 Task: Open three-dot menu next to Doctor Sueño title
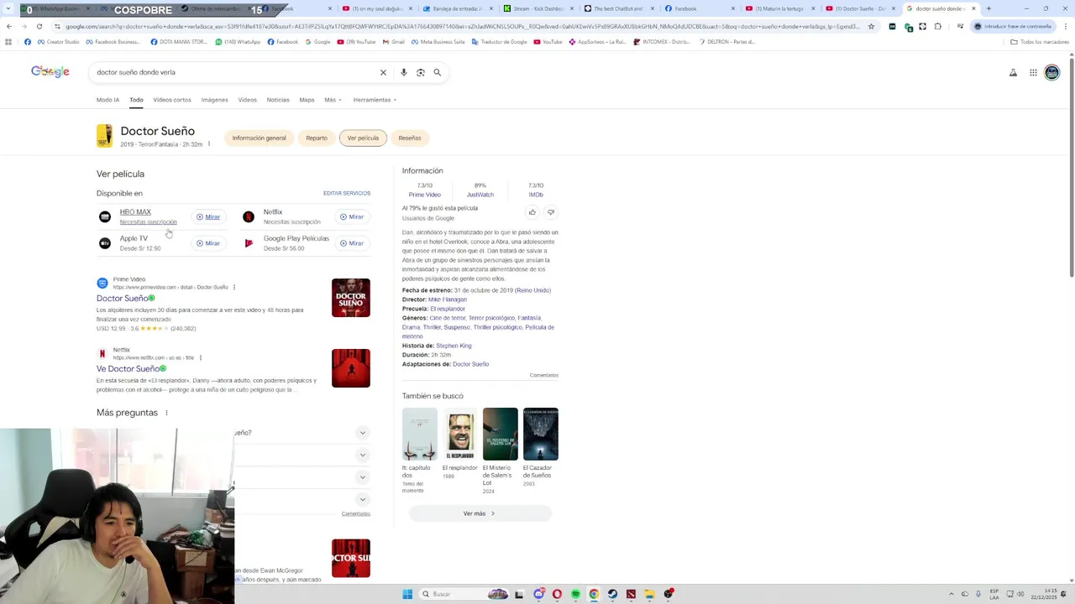click(208, 144)
